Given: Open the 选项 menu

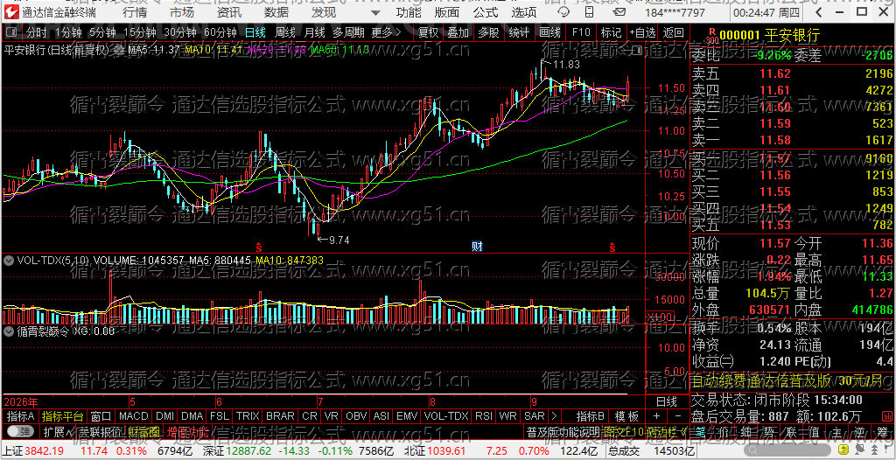Looking at the screenshot, I should point(524,12).
